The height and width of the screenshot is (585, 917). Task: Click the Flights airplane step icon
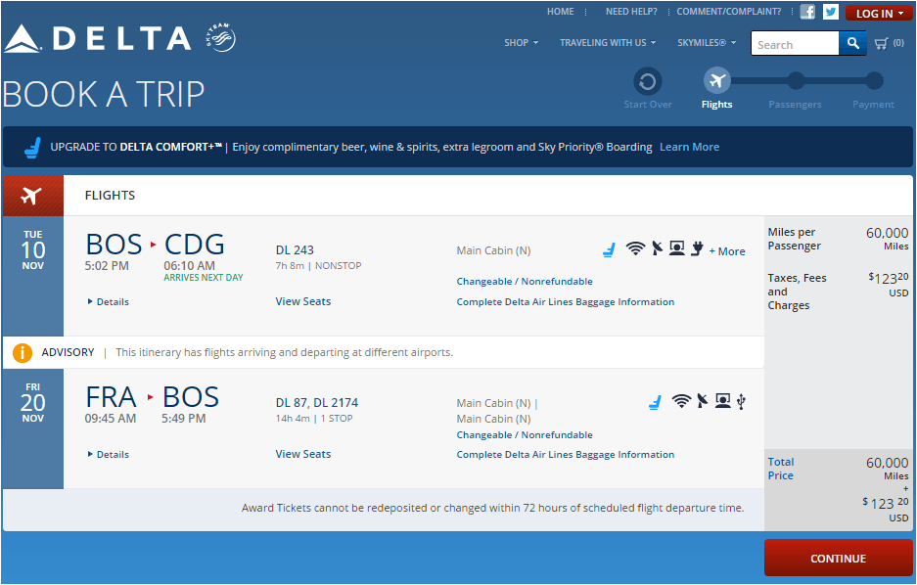717,81
